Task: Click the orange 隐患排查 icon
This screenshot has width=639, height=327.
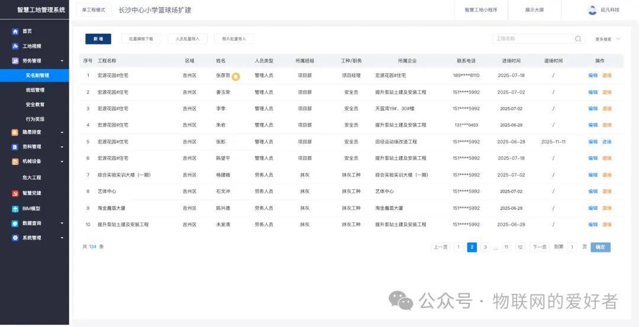Action: pos(15,132)
